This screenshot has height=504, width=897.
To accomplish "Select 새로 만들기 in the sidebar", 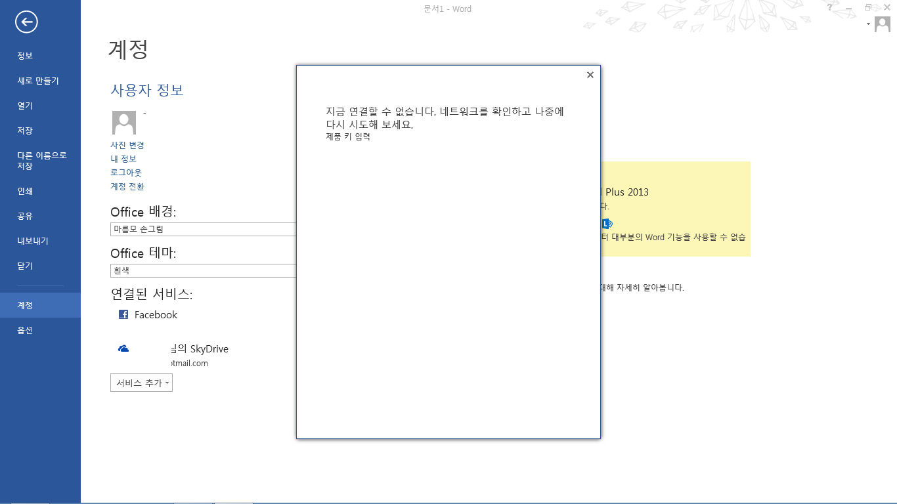I will (40, 81).
